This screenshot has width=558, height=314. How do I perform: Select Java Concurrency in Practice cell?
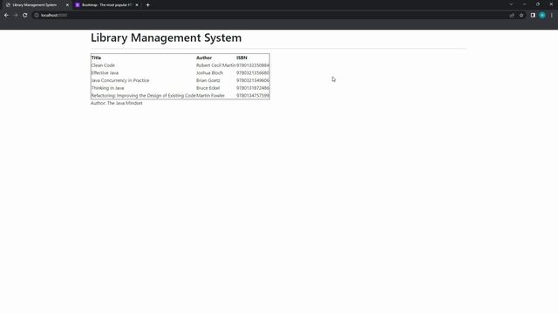tap(120, 80)
